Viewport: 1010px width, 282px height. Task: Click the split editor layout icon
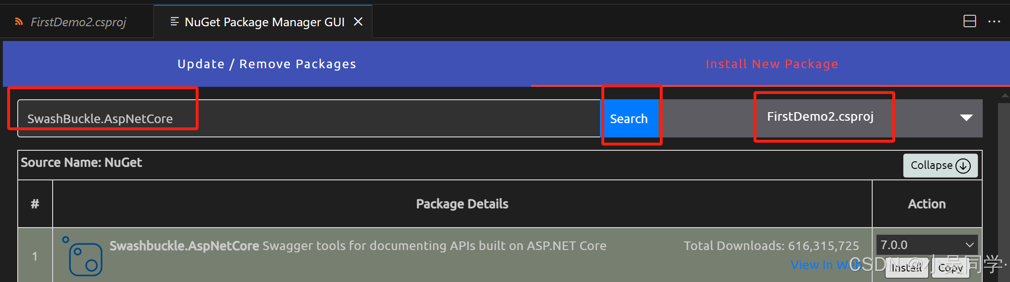970,21
